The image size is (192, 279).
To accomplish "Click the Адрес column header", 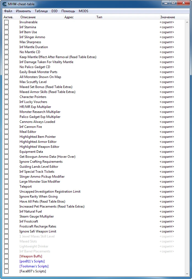I will (x=79, y=17).
